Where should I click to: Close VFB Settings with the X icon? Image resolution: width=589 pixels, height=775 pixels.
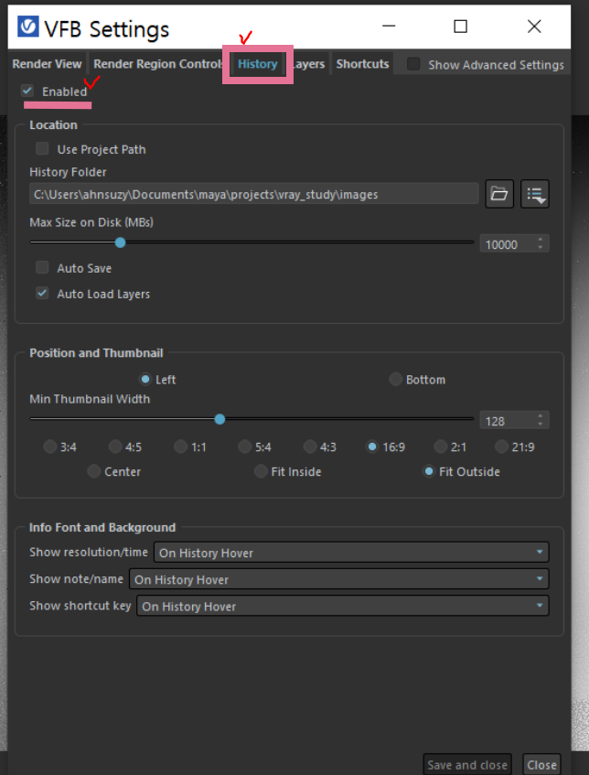(534, 27)
